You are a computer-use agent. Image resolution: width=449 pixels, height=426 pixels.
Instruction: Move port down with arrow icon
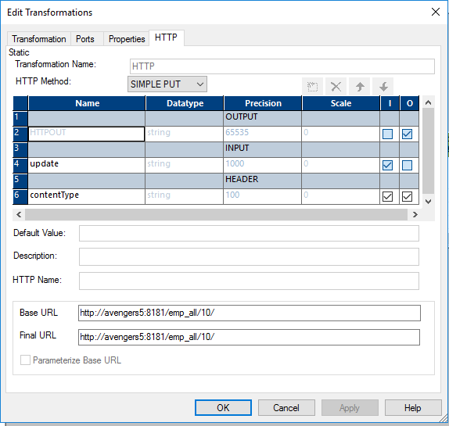383,86
